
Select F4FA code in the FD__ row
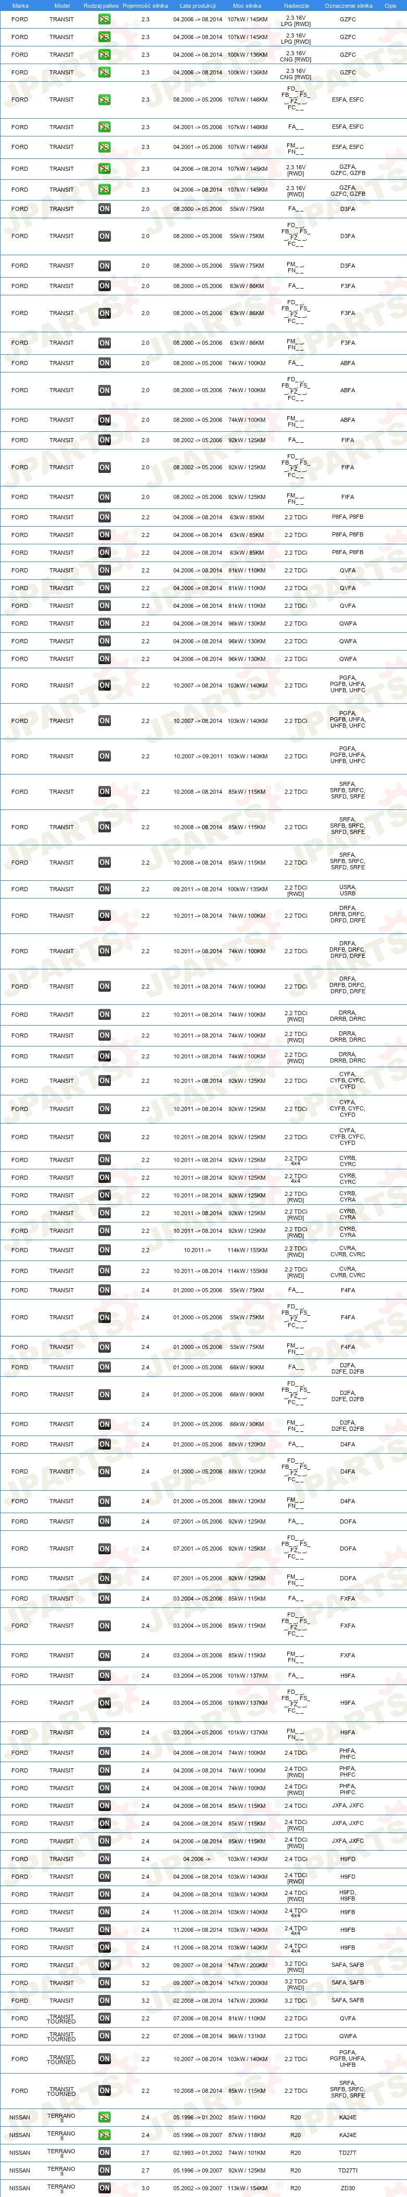[347, 1318]
